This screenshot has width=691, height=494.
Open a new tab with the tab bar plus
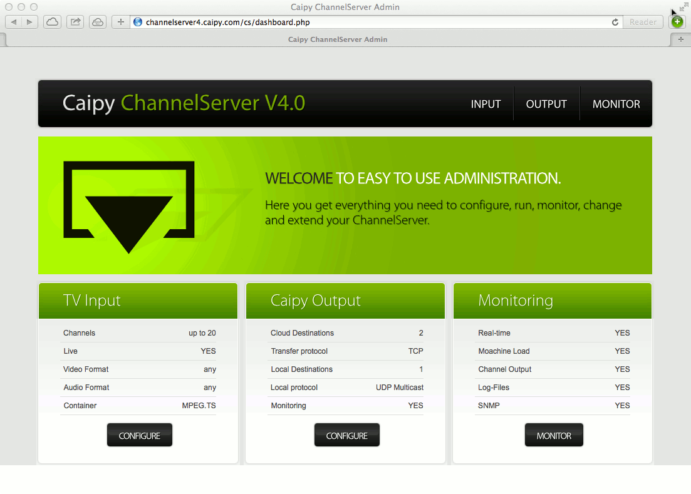click(x=680, y=39)
